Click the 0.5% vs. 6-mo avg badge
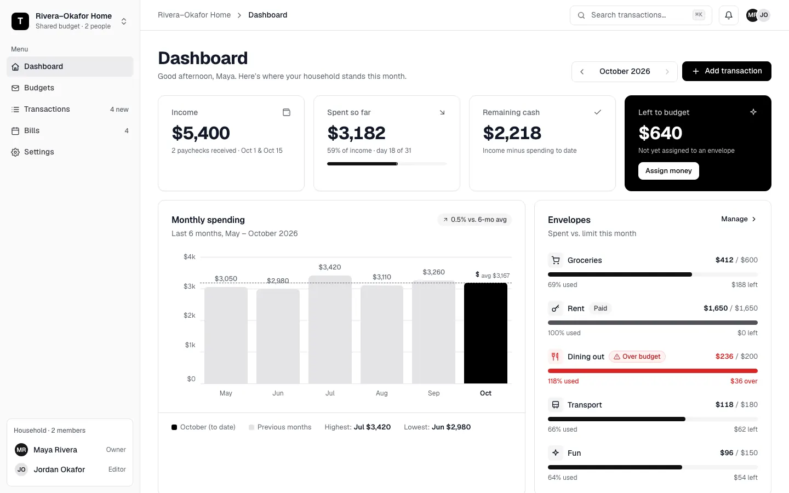Image resolution: width=789 pixels, height=493 pixels. 474,220
